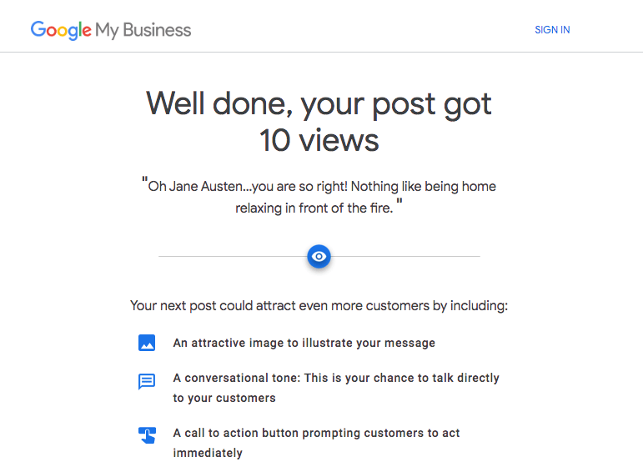Click the colorful Google logo
Viewport: 643px width, 472px height.
coord(61,30)
